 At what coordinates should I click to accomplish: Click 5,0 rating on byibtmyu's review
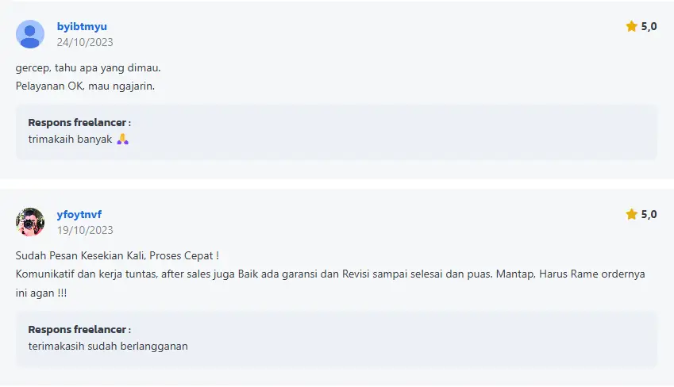(649, 26)
